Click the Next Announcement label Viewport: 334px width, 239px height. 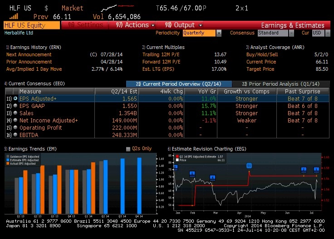click(x=29, y=54)
